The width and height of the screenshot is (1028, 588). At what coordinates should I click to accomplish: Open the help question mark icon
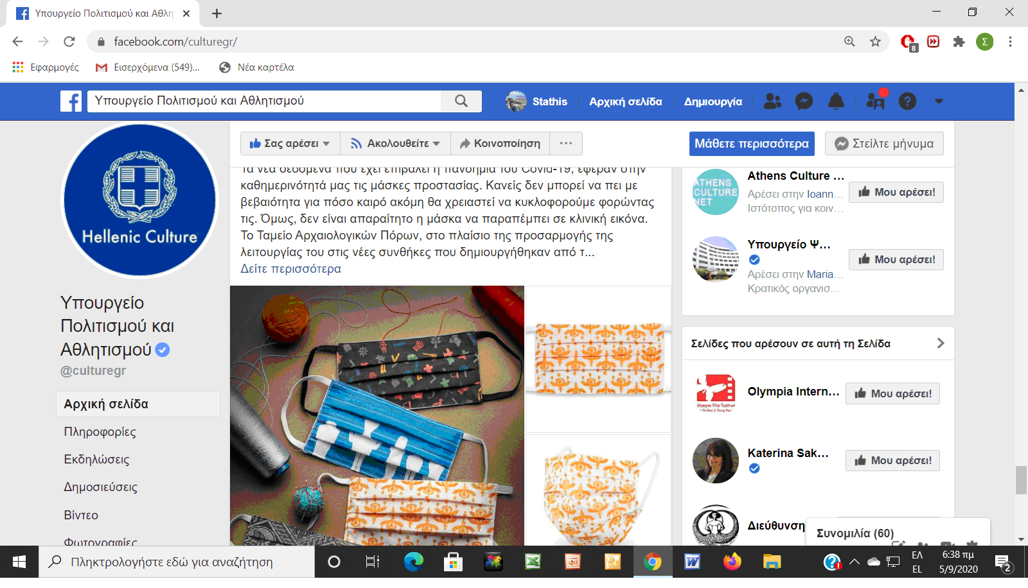(907, 101)
